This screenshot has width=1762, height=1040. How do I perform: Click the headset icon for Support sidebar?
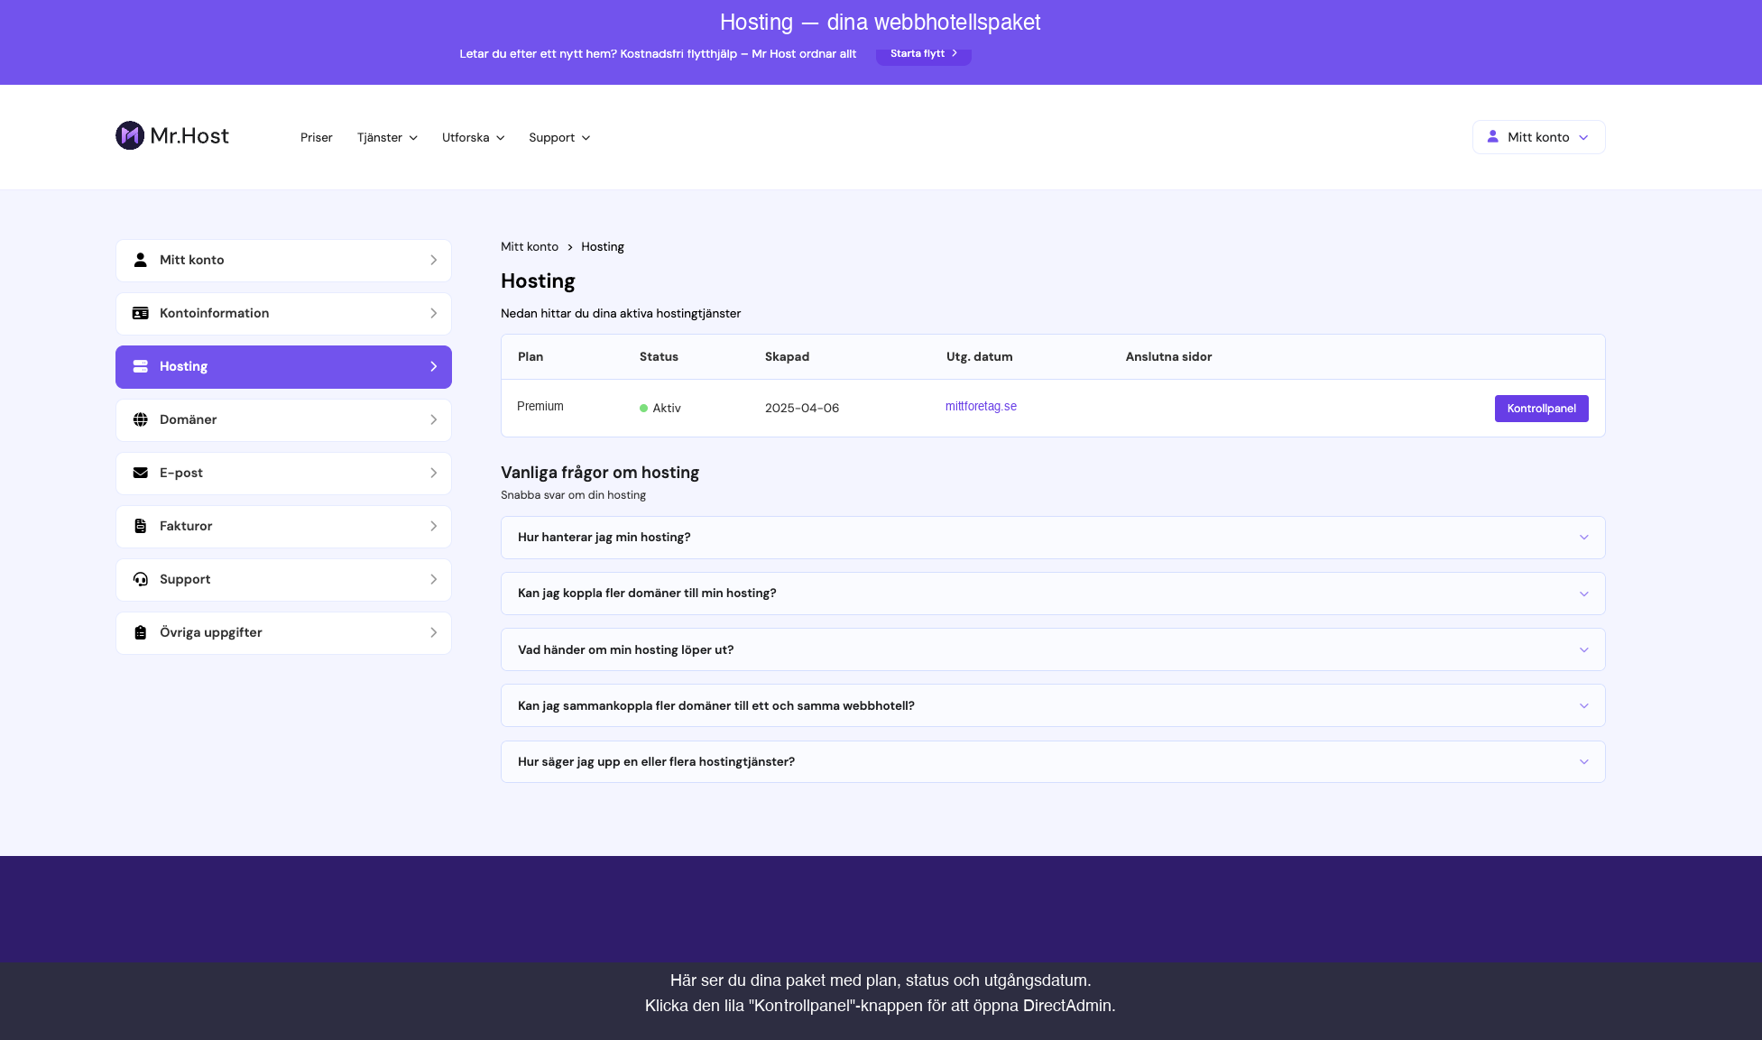click(x=141, y=579)
